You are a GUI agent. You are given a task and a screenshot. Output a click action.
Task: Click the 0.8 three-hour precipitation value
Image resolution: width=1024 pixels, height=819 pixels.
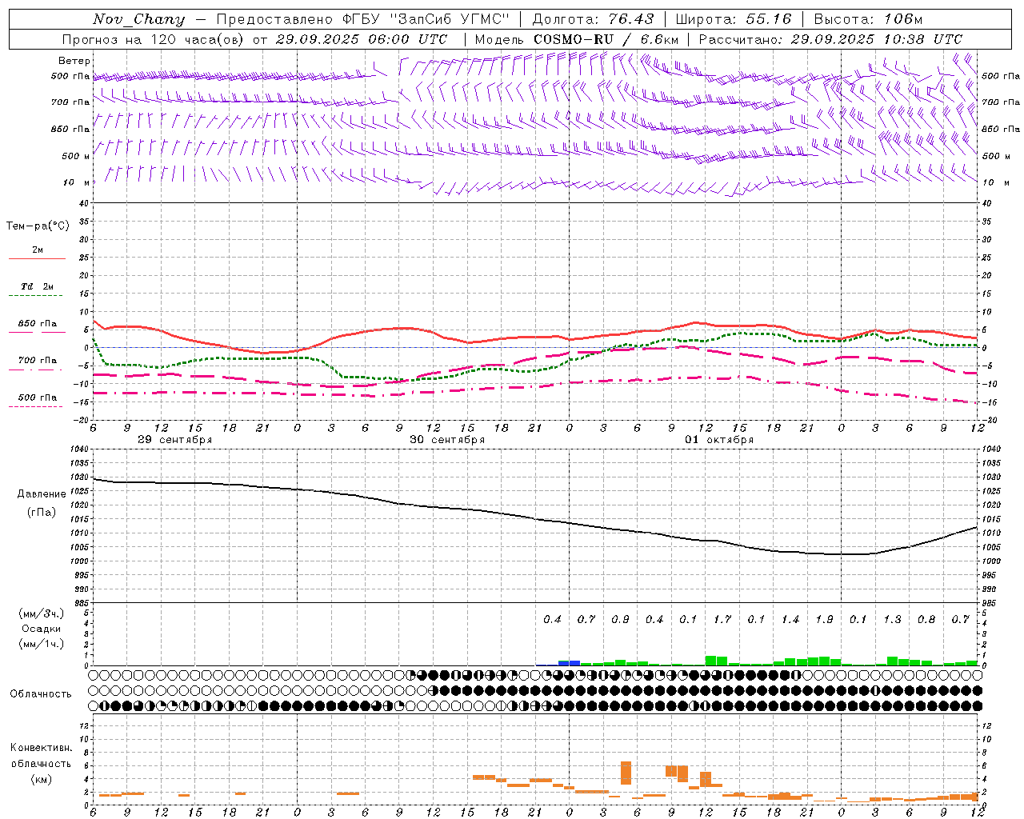(x=926, y=620)
